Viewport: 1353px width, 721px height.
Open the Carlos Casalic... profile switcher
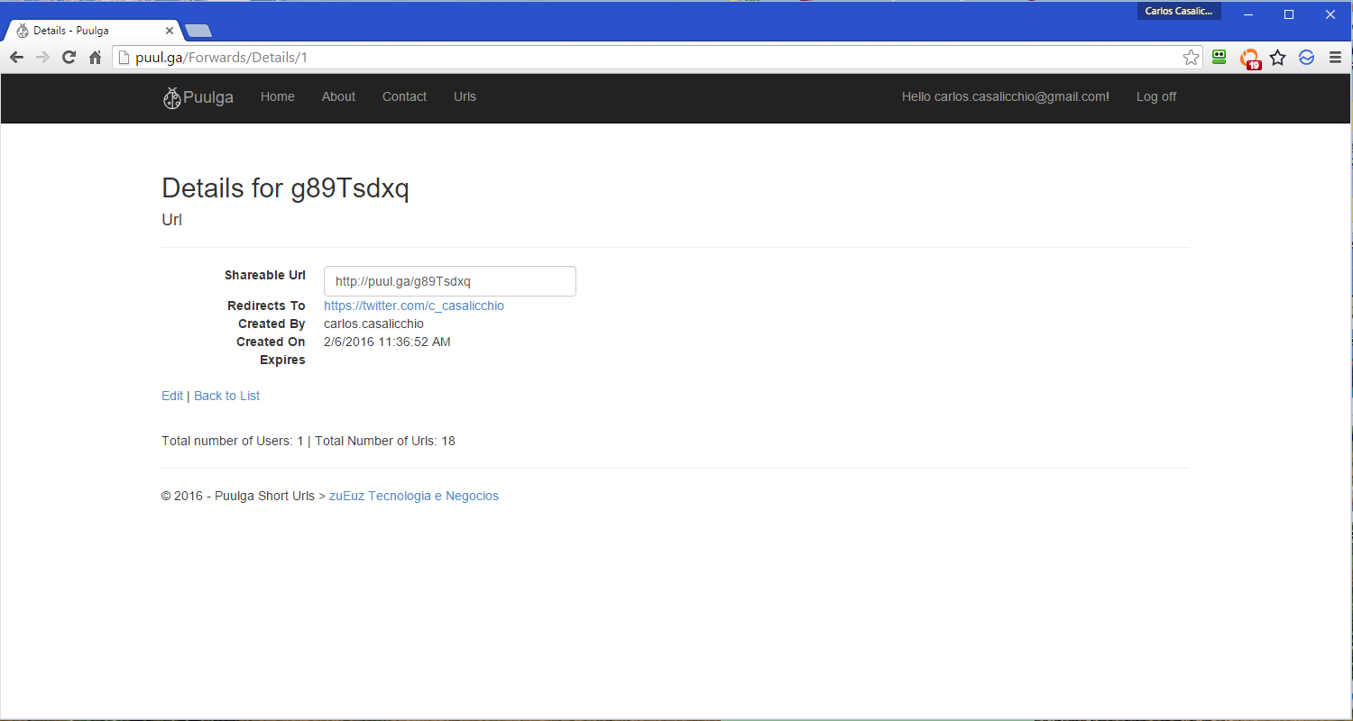coord(1179,11)
